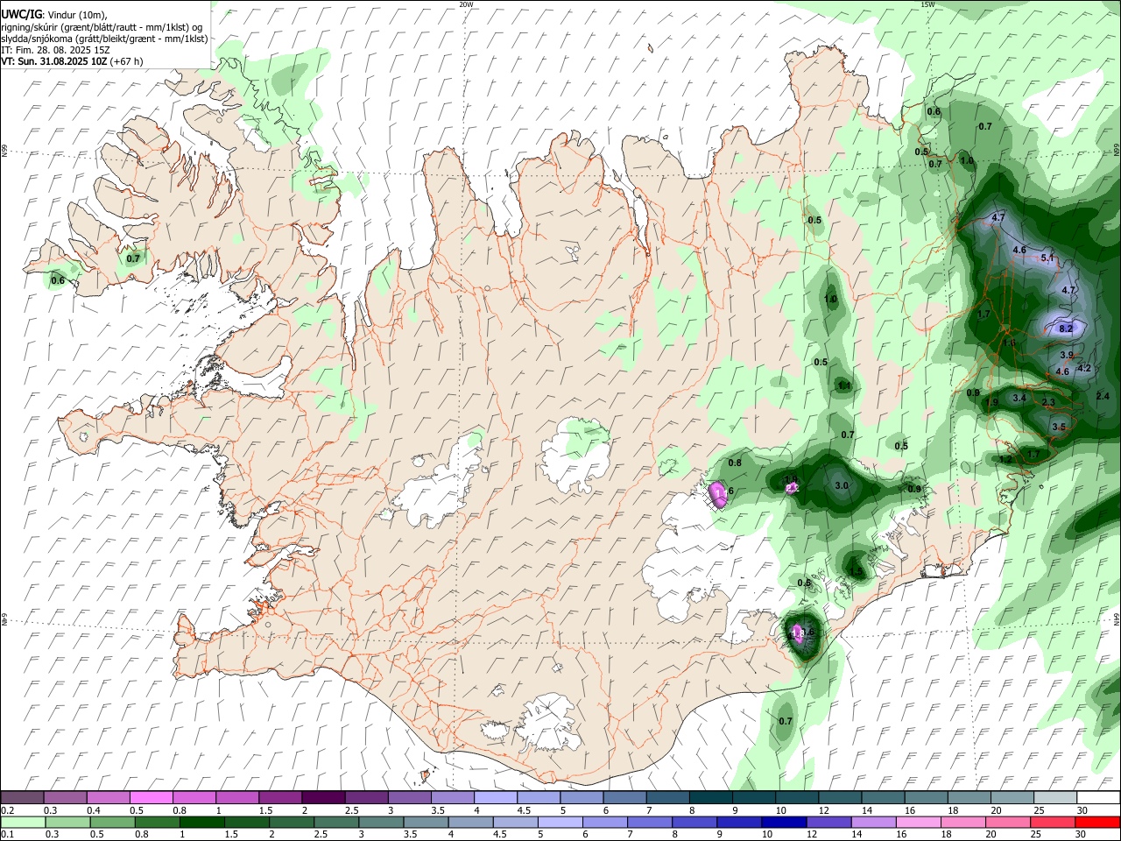Pick the deep navy blue bottom-row swatch labeled 10

[783, 822]
